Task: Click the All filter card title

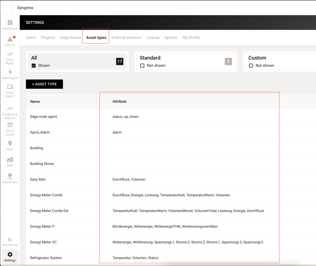Action: click(x=34, y=58)
